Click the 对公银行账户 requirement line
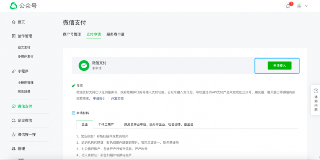The height and width of the screenshot is (160, 320). click(x=112, y=149)
